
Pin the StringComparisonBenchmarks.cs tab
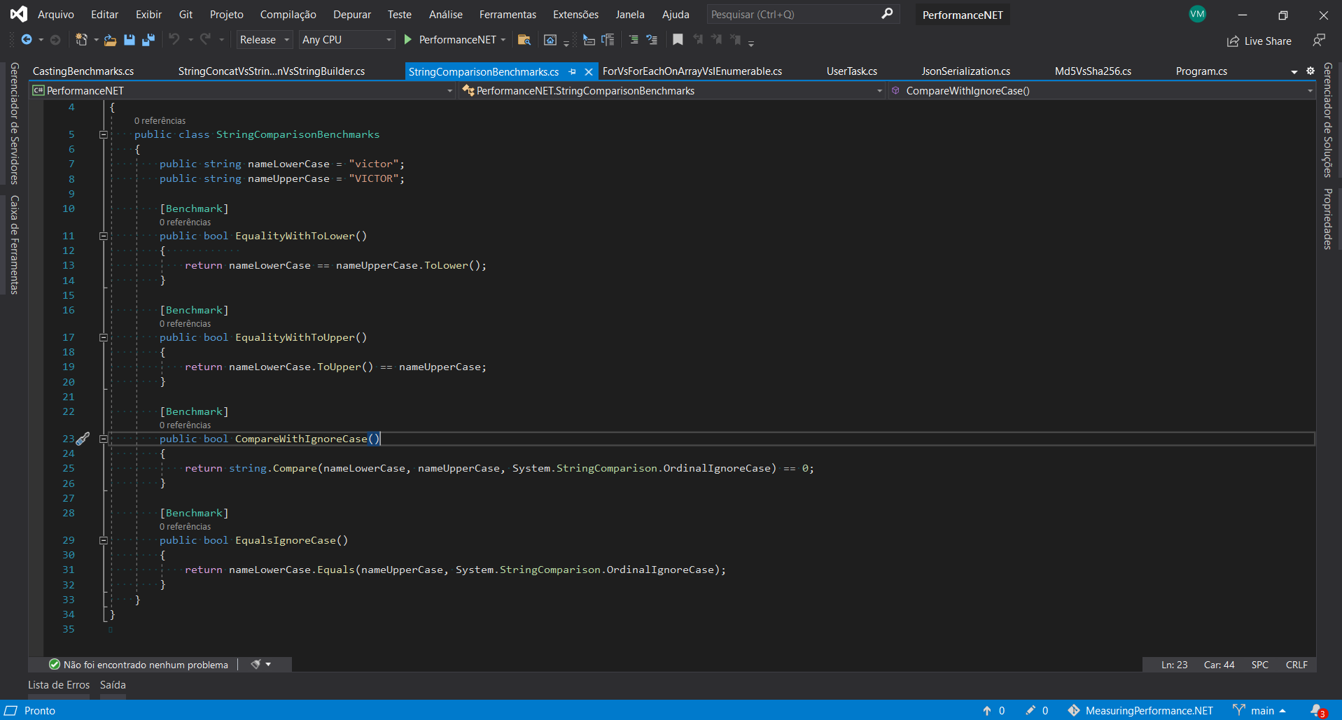point(573,71)
